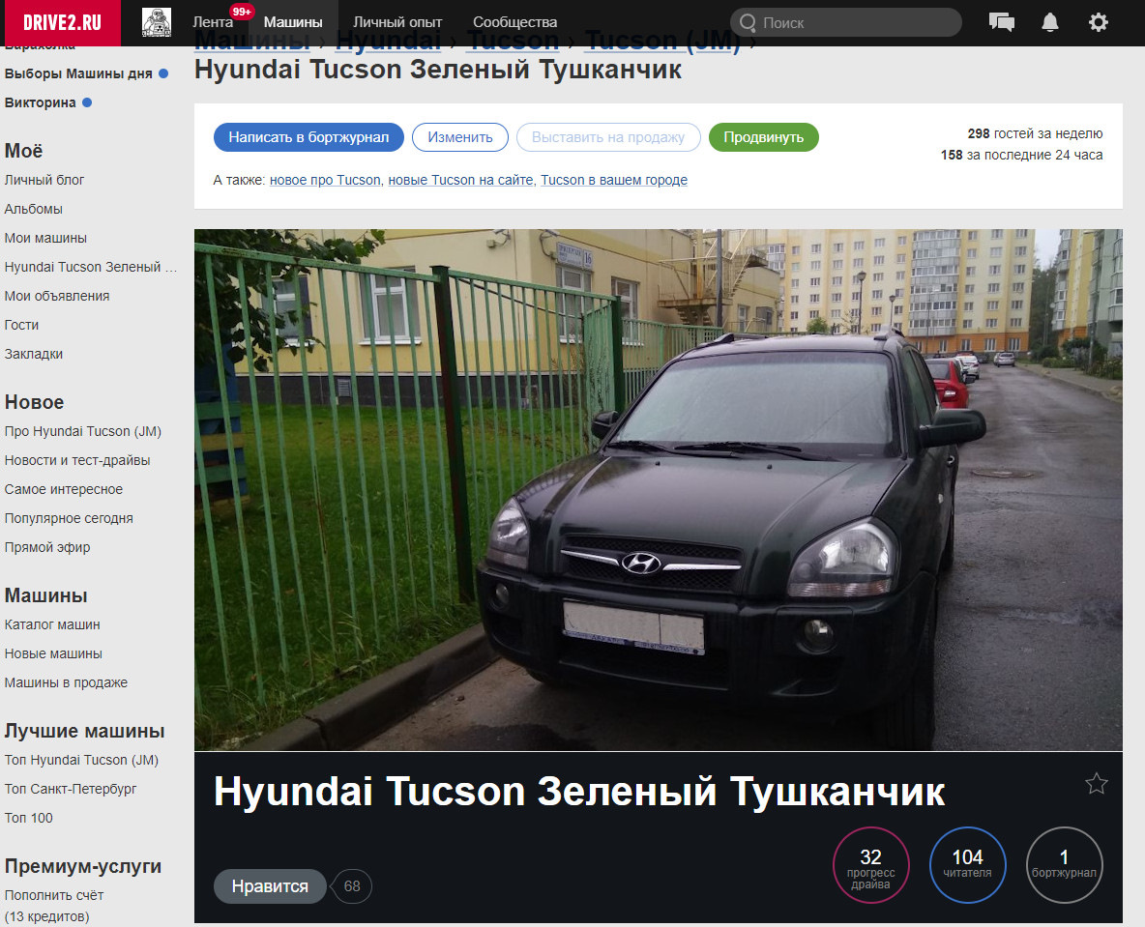
Task: Open the notifications bell
Action: (x=1050, y=22)
